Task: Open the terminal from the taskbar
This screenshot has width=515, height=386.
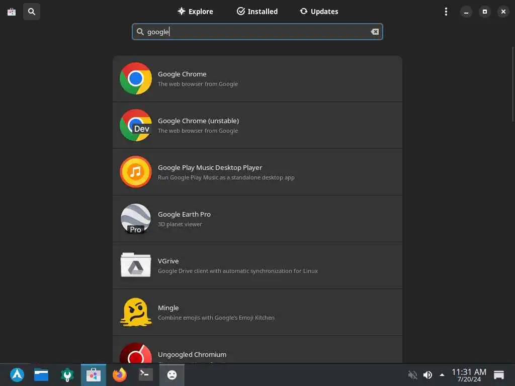Action: tap(145, 374)
